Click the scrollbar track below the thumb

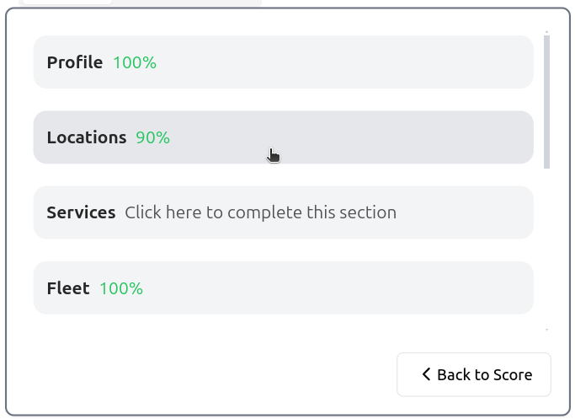(x=546, y=253)
